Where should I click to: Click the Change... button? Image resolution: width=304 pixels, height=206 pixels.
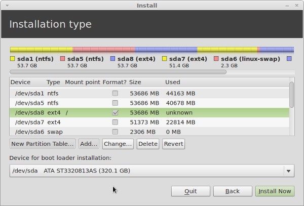[118, 144]
